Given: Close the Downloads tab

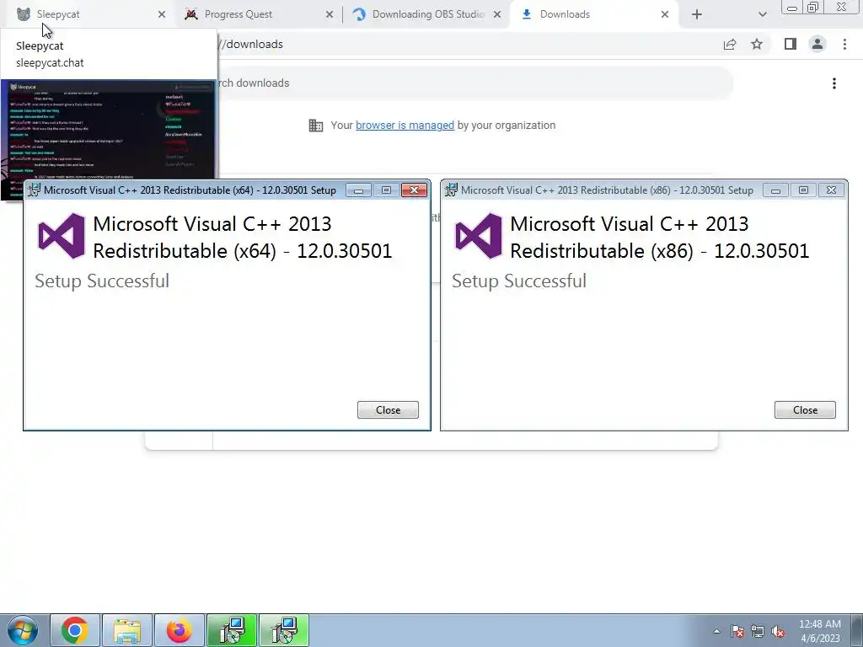Looking at the screenshot, I should [x=665, y=14].
